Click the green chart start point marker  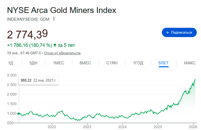pyautogui.click(x=18, y=113)
